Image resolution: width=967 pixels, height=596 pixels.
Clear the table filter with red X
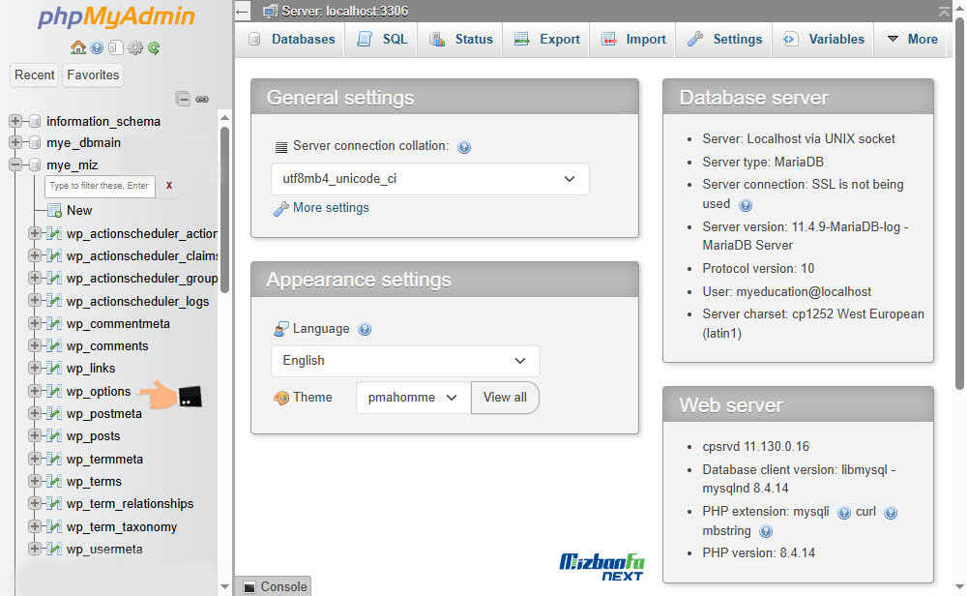coord(169,185)
